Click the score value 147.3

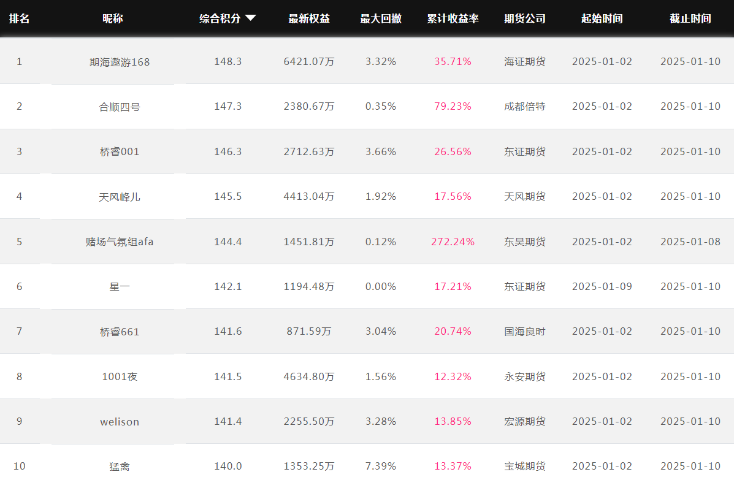pyautogui.click(x=228, y=107)
